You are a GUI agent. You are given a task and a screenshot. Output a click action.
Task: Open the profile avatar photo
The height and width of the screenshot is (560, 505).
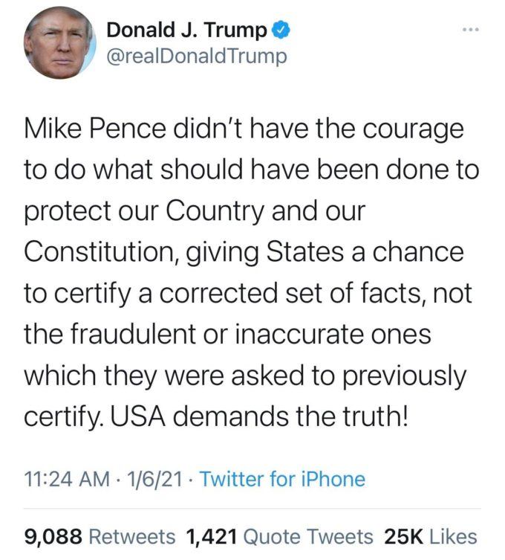[59, 43]
